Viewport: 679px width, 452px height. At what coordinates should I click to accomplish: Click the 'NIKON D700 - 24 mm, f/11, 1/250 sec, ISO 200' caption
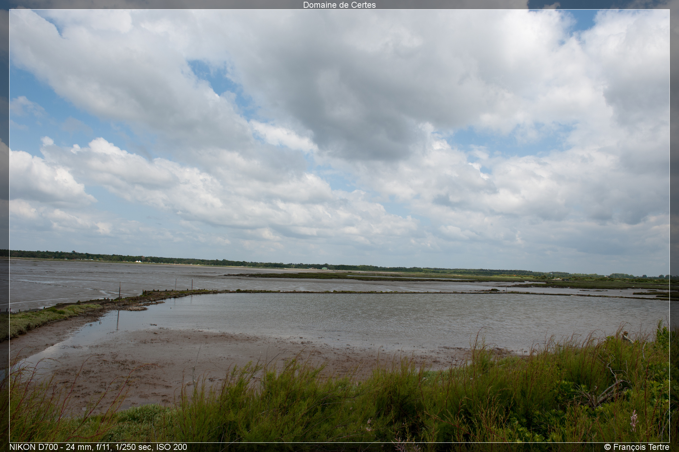(x=98, y=447)
